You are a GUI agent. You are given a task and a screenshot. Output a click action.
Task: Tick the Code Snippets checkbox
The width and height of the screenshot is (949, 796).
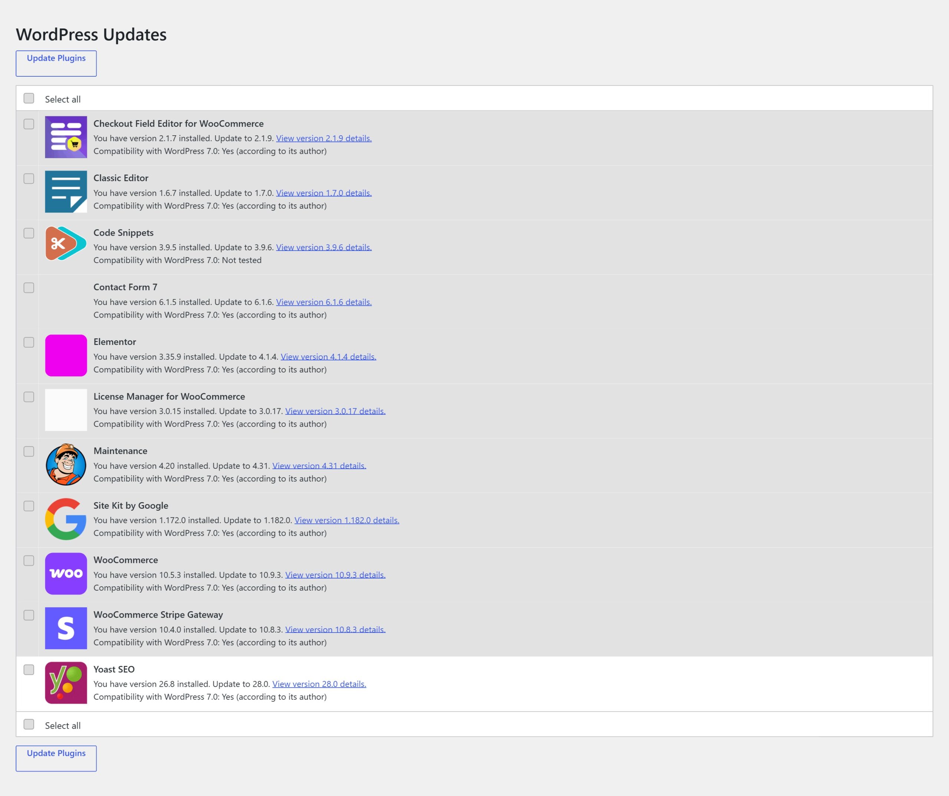coord(29,233)
